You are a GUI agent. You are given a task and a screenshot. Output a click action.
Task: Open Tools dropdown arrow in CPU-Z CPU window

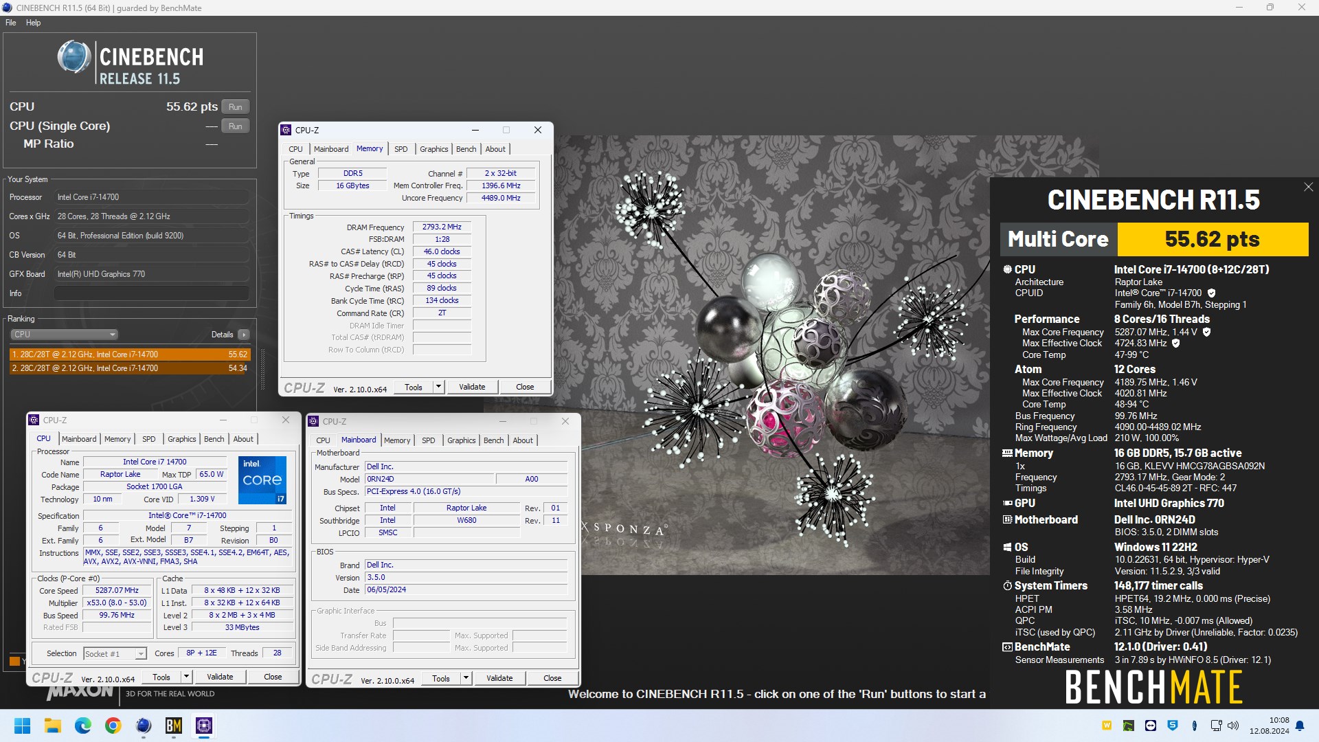coord(186,677)
